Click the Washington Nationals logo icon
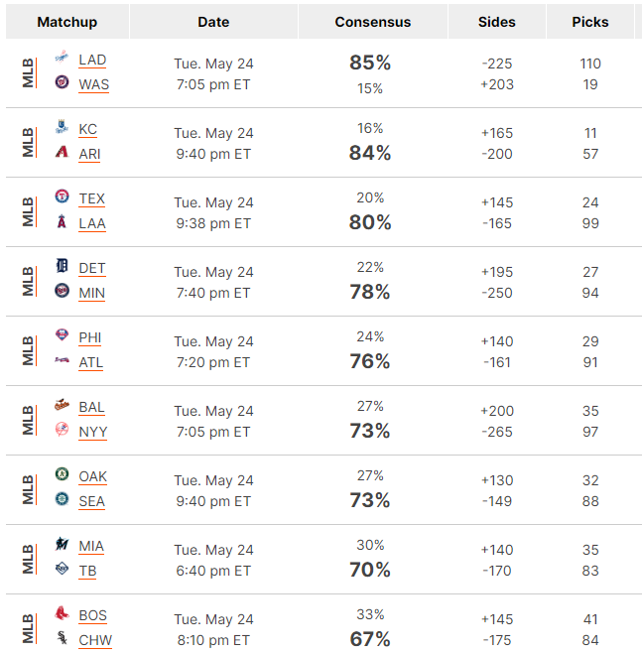 coord(62,82)
